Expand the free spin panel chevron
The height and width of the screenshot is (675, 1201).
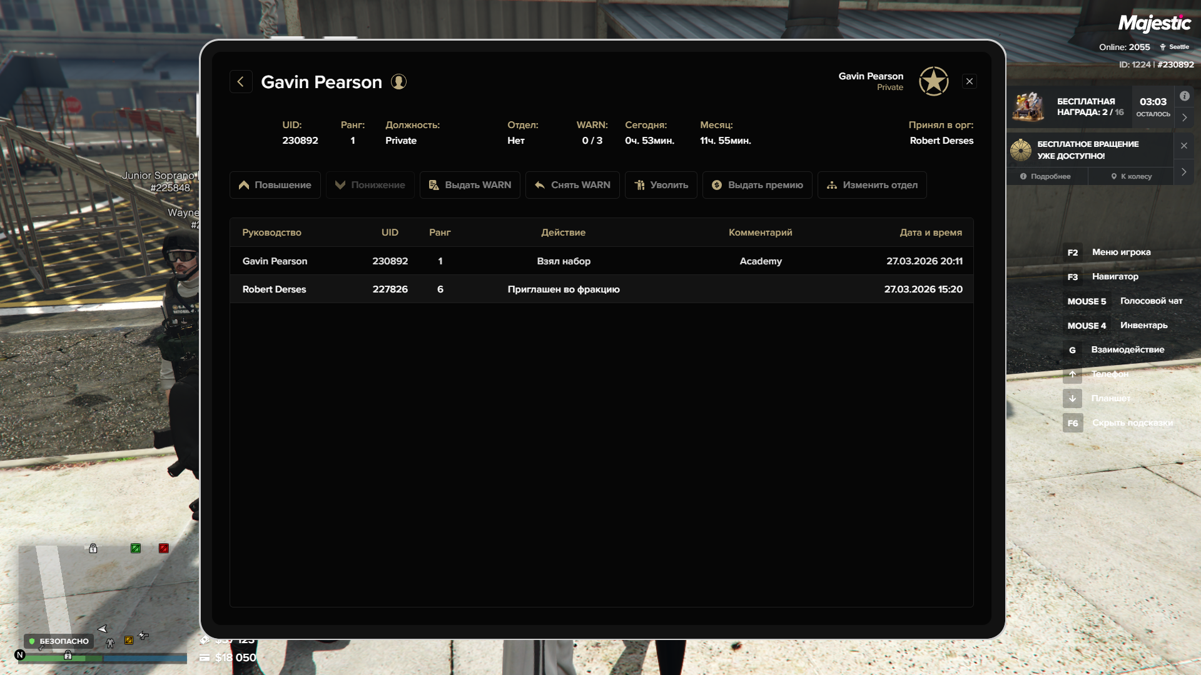point(1184,172)
